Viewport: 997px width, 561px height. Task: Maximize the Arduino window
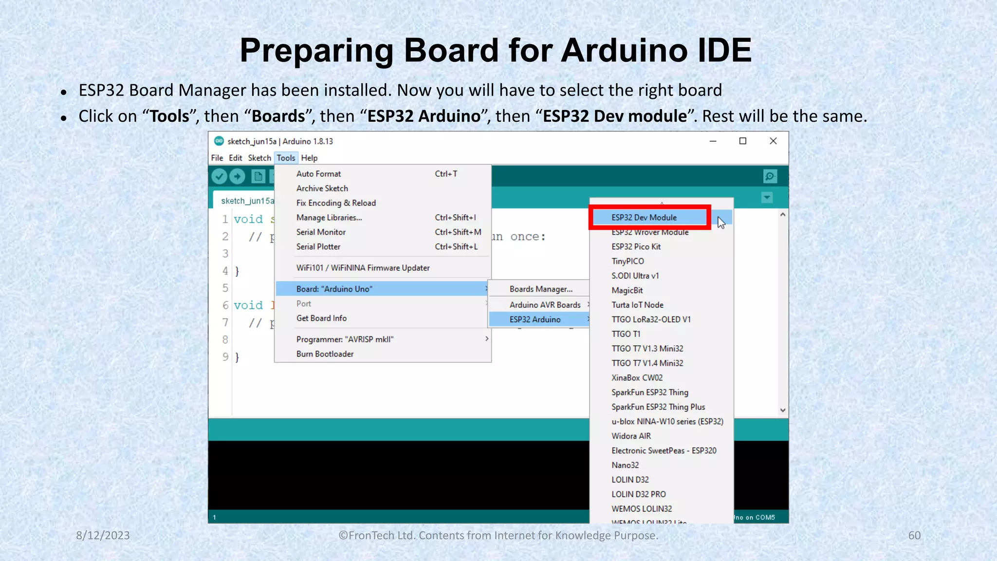[743, 141]
